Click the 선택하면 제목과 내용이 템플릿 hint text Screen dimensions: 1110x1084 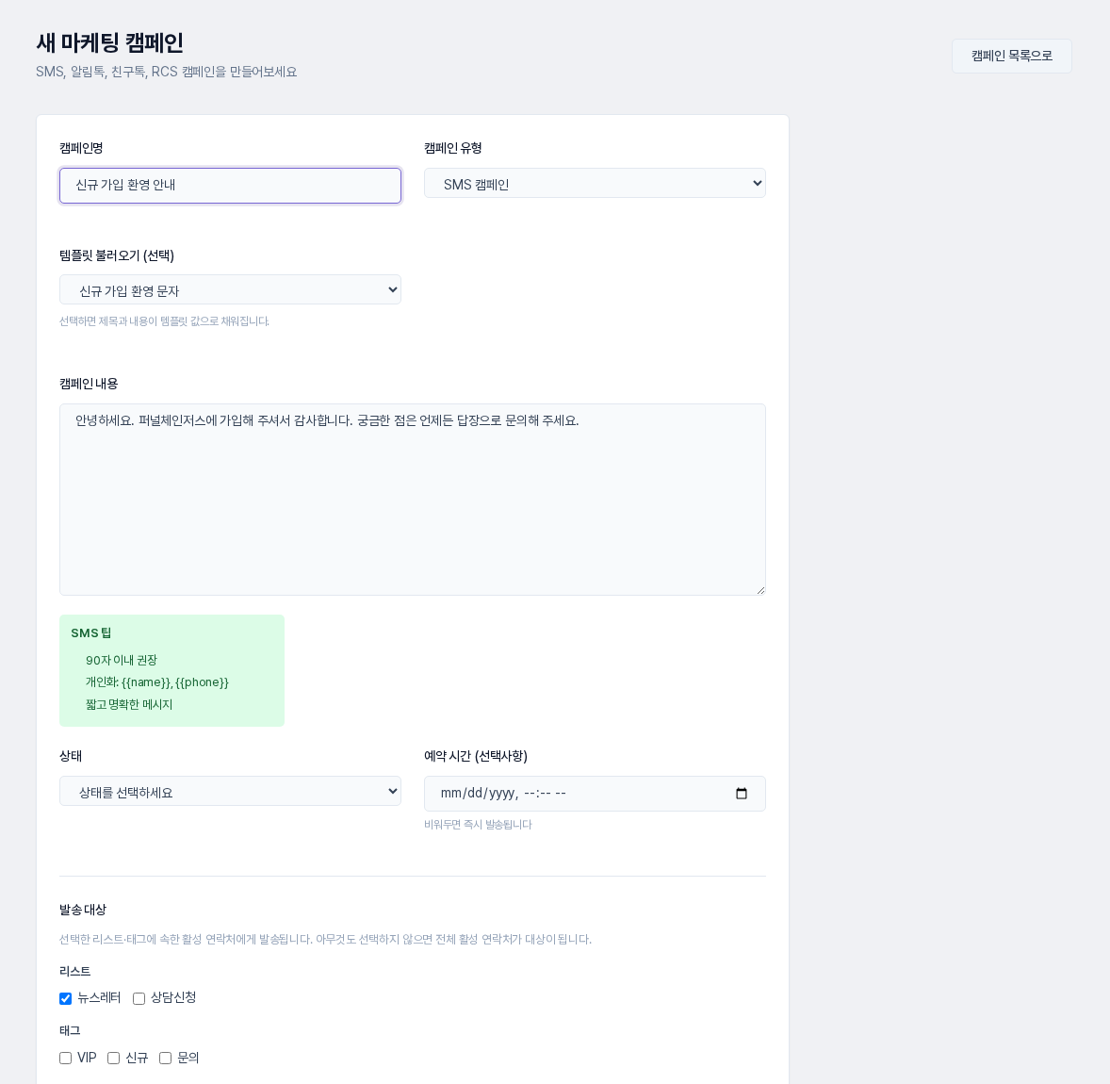pyautogui.click(x=164, y=321)
